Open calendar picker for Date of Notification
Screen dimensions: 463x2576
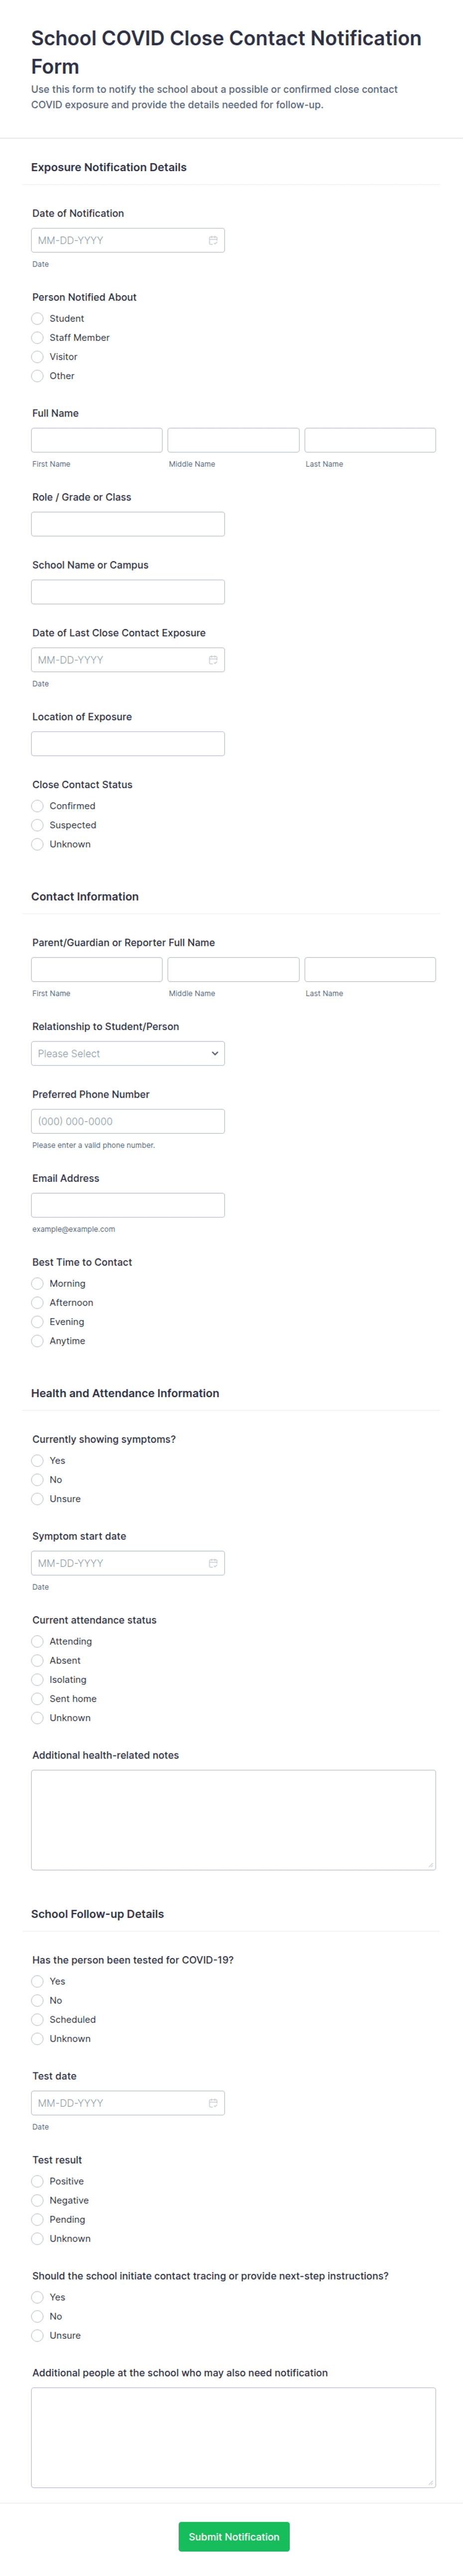[213, 240]
